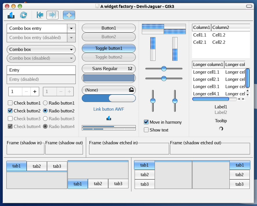Click the Tooltip label
257x206 pixels.
221,121
